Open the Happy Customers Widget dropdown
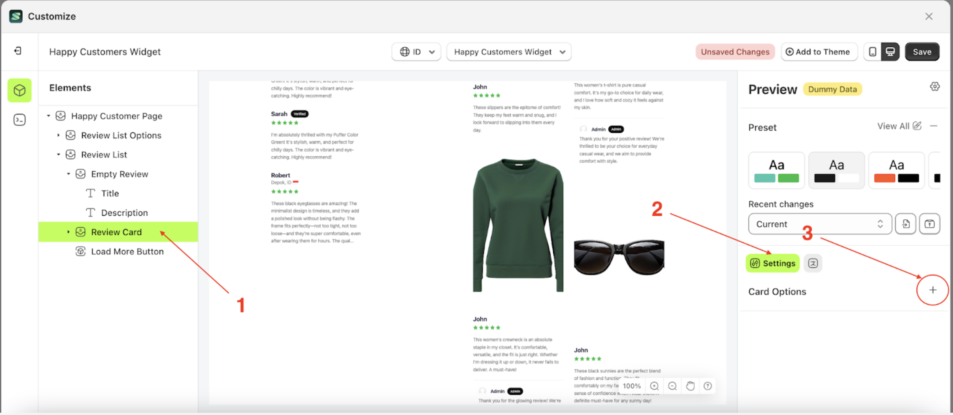Viewport: 953px width, 415px height. [x=509, y=52]
